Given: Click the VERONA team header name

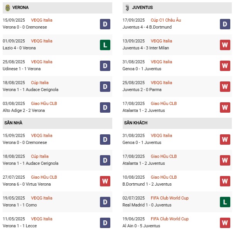Looking at the screenshot, I should pos(20,7).
